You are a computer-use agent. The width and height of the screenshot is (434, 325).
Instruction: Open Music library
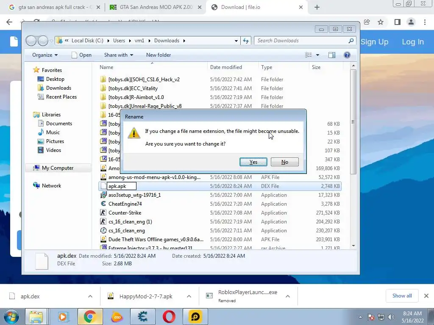pyautogui.click(x=53, y=132)
